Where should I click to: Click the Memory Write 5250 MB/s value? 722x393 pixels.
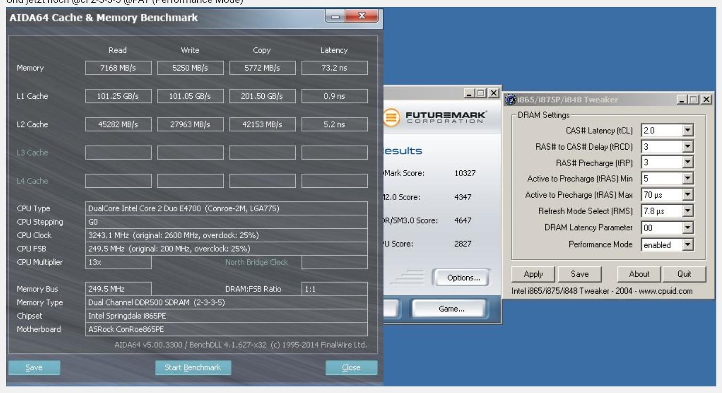190,68
